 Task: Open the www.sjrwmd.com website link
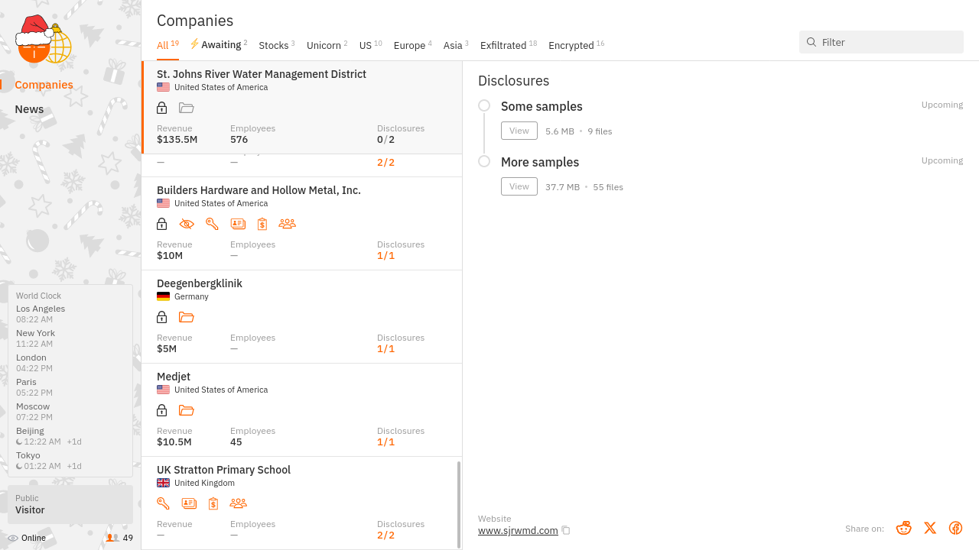pyautogui.click(x=518, y=531)
